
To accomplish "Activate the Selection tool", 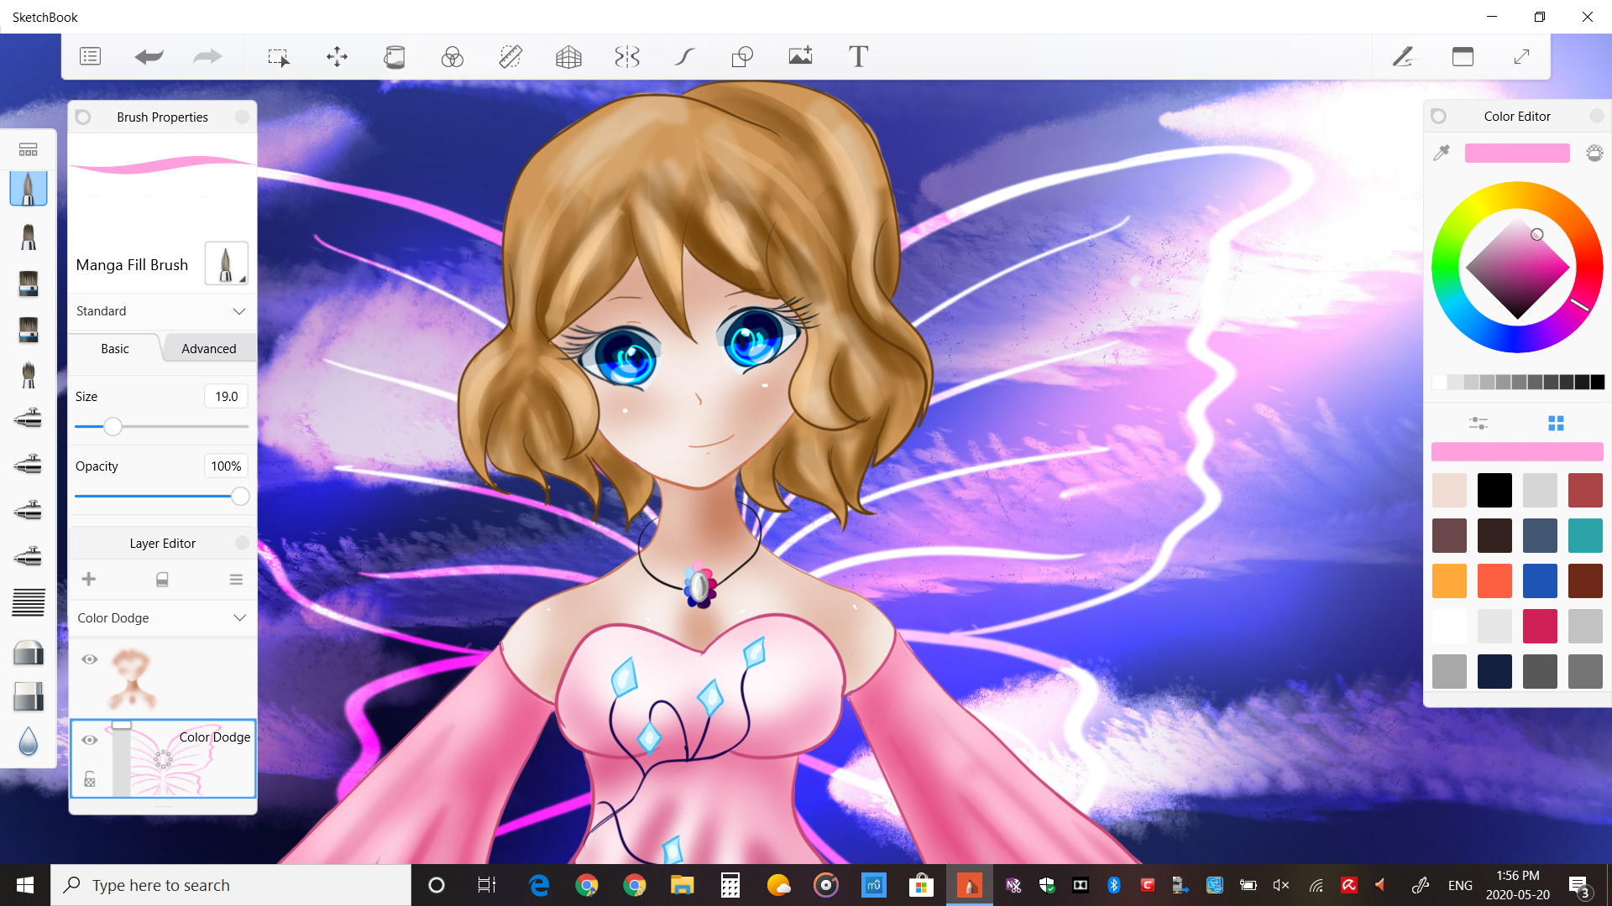I will point(279,57).
